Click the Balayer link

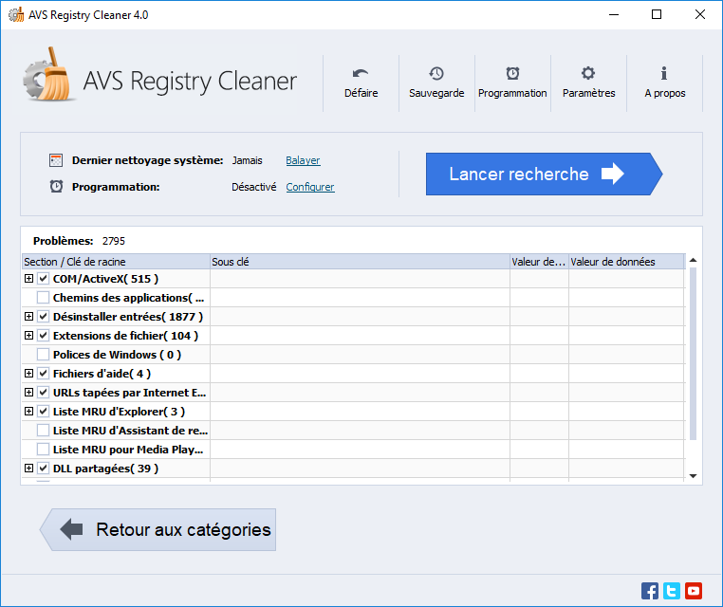point(303,160)
